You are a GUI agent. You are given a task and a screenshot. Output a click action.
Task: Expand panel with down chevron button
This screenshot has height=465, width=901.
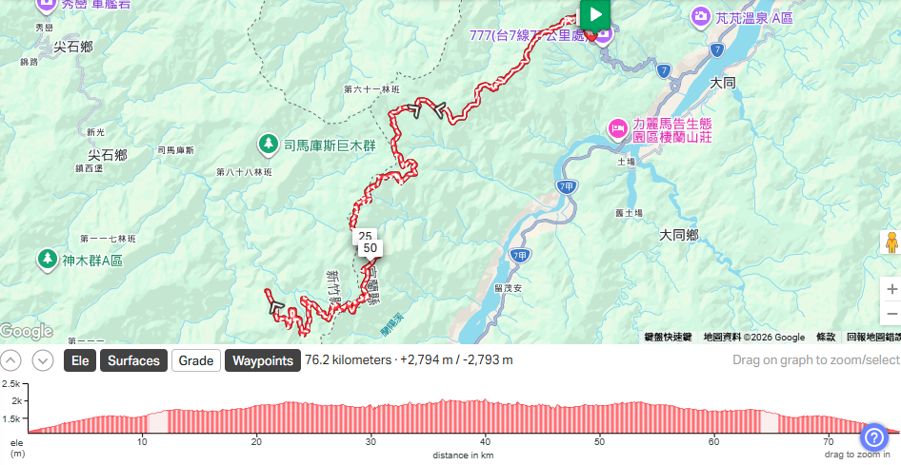(43, 360)
